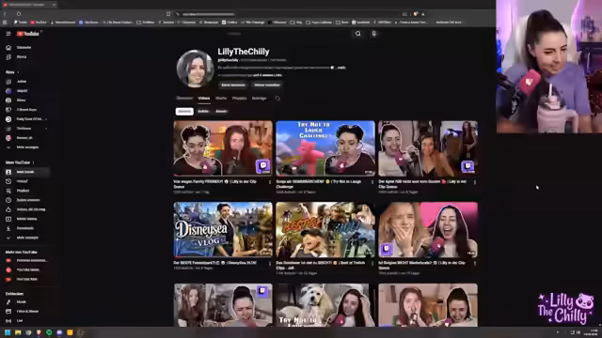602x338 pixels.
Task: Activate voice search microphone icon
Action: tap(374, 34)
